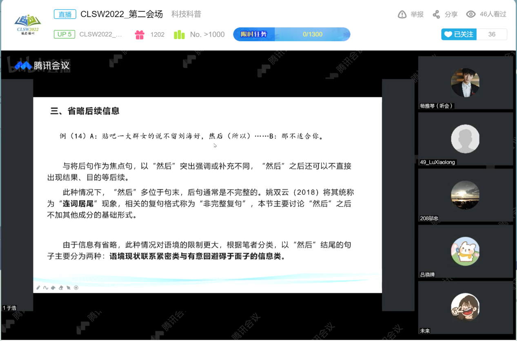Viewport: 517px width, 341px height.
Task: Select participant 吕晓晴 video tile
Action: [465, 251]
